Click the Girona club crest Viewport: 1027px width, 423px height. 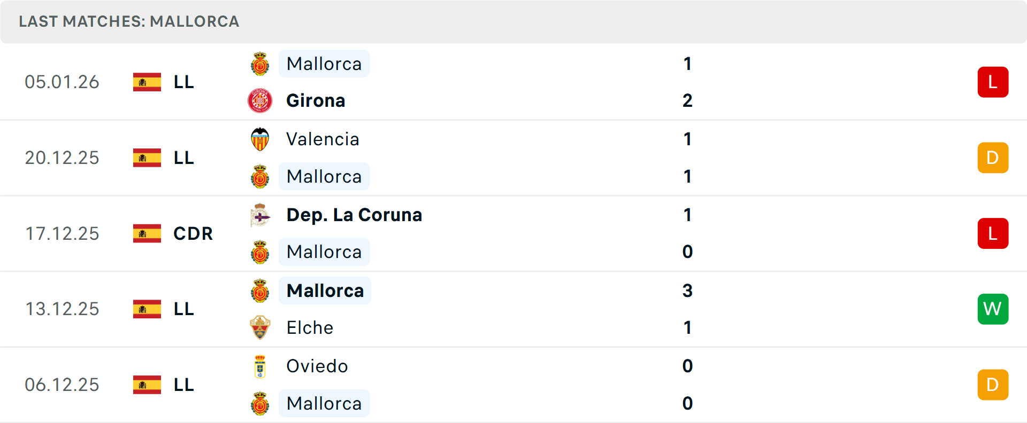[260, 100]
